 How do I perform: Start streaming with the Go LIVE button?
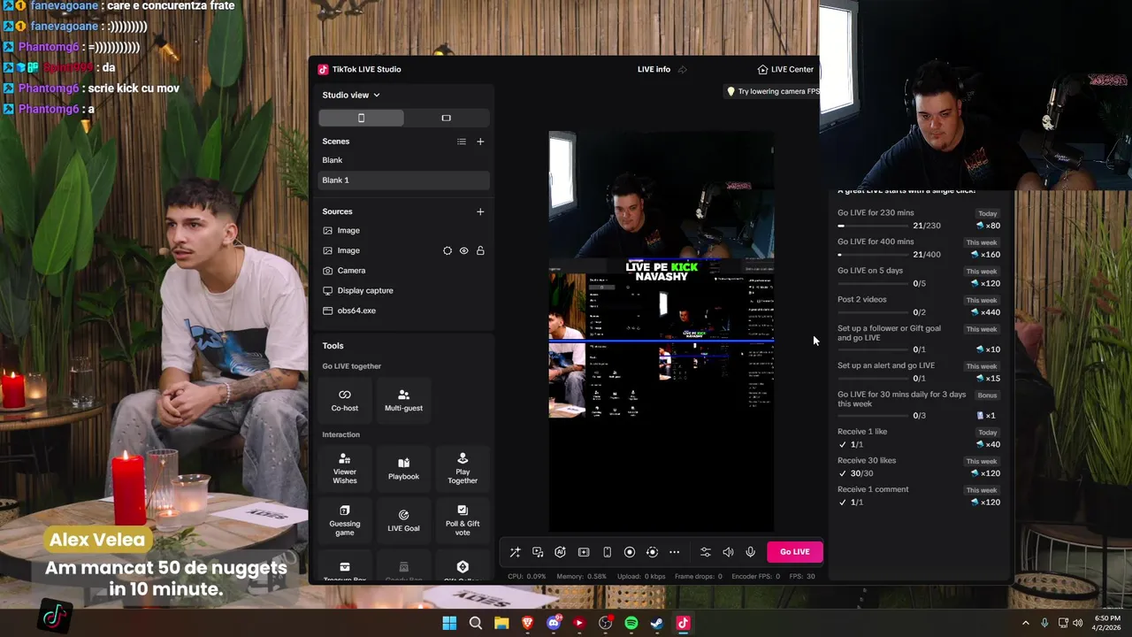pyautogui.click(x=794, y=552)
